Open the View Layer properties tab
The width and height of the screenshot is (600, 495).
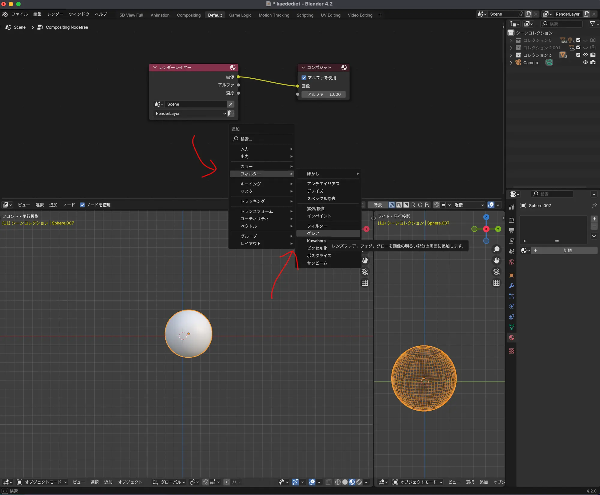pyautogui.click(x=511, y=241)
